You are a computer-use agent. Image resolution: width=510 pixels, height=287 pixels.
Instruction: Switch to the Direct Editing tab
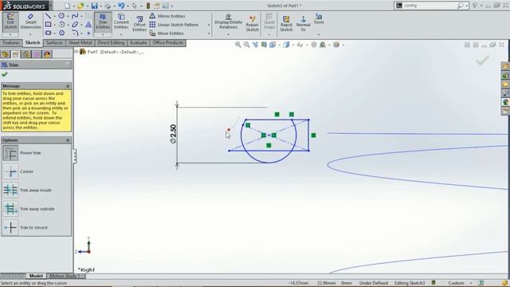click(x=111, y=43)
